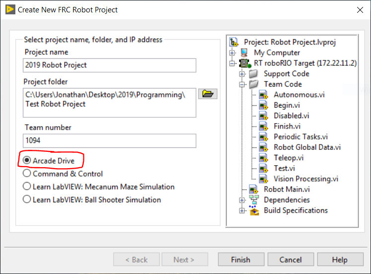Select 'Begin.vi' text in tree
The width and height of the screenshot is (371, 274).
(287, 105)
